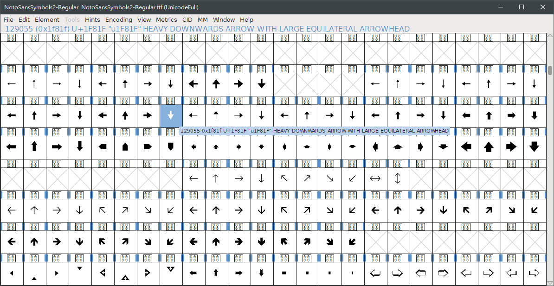Click the scrollbar up arrow
Viewport: 554px width, 286px height.
(x=550, y=35)
